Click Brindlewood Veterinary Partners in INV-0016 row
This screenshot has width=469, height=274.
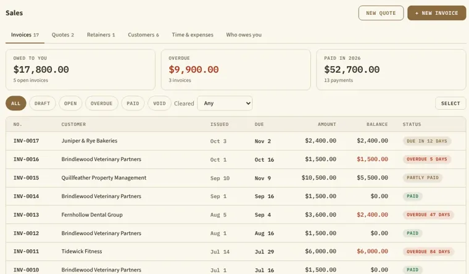(101, 159)
